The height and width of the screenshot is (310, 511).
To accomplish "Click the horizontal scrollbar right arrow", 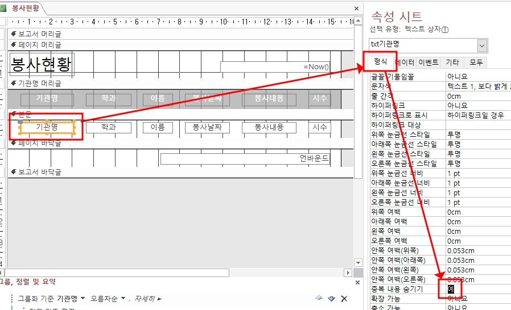I will click(348, 273).
